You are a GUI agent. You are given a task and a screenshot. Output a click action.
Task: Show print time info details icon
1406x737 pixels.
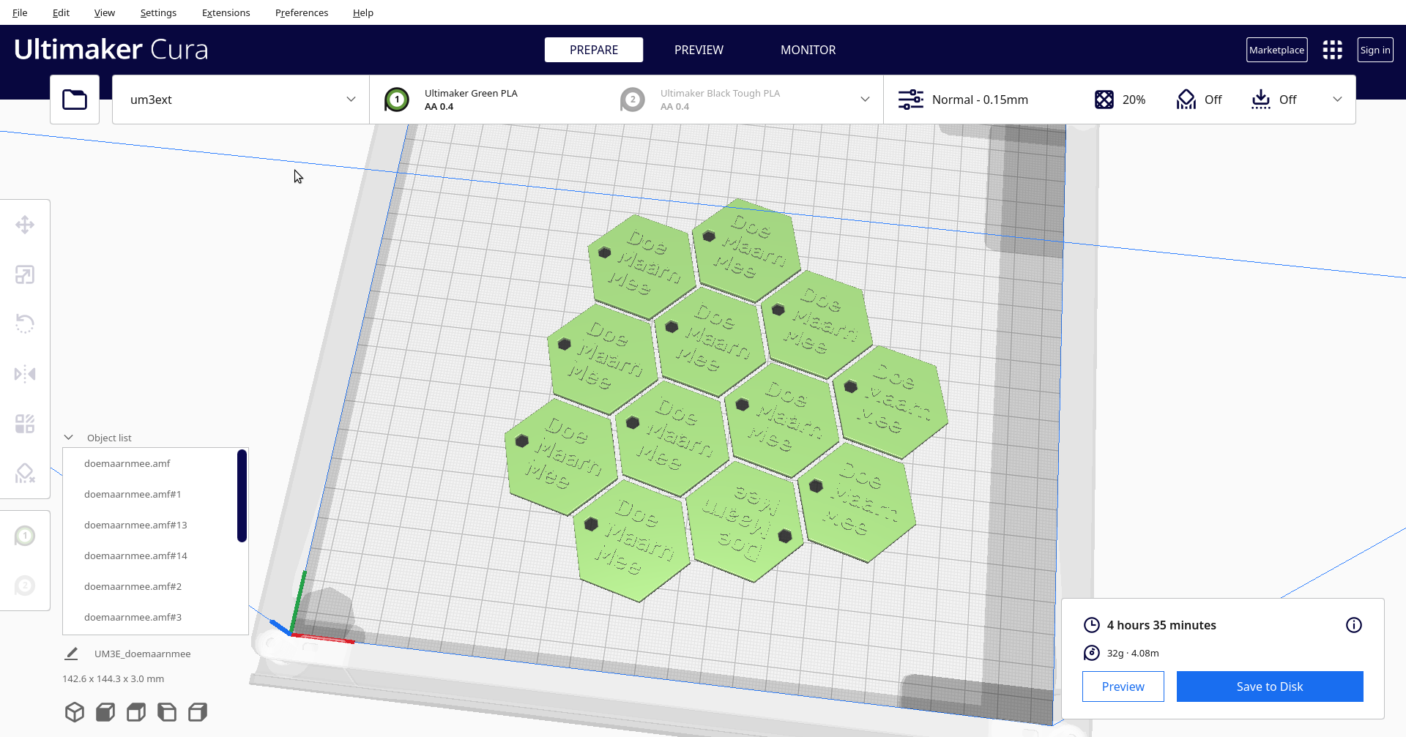[x=1354, y=625]
